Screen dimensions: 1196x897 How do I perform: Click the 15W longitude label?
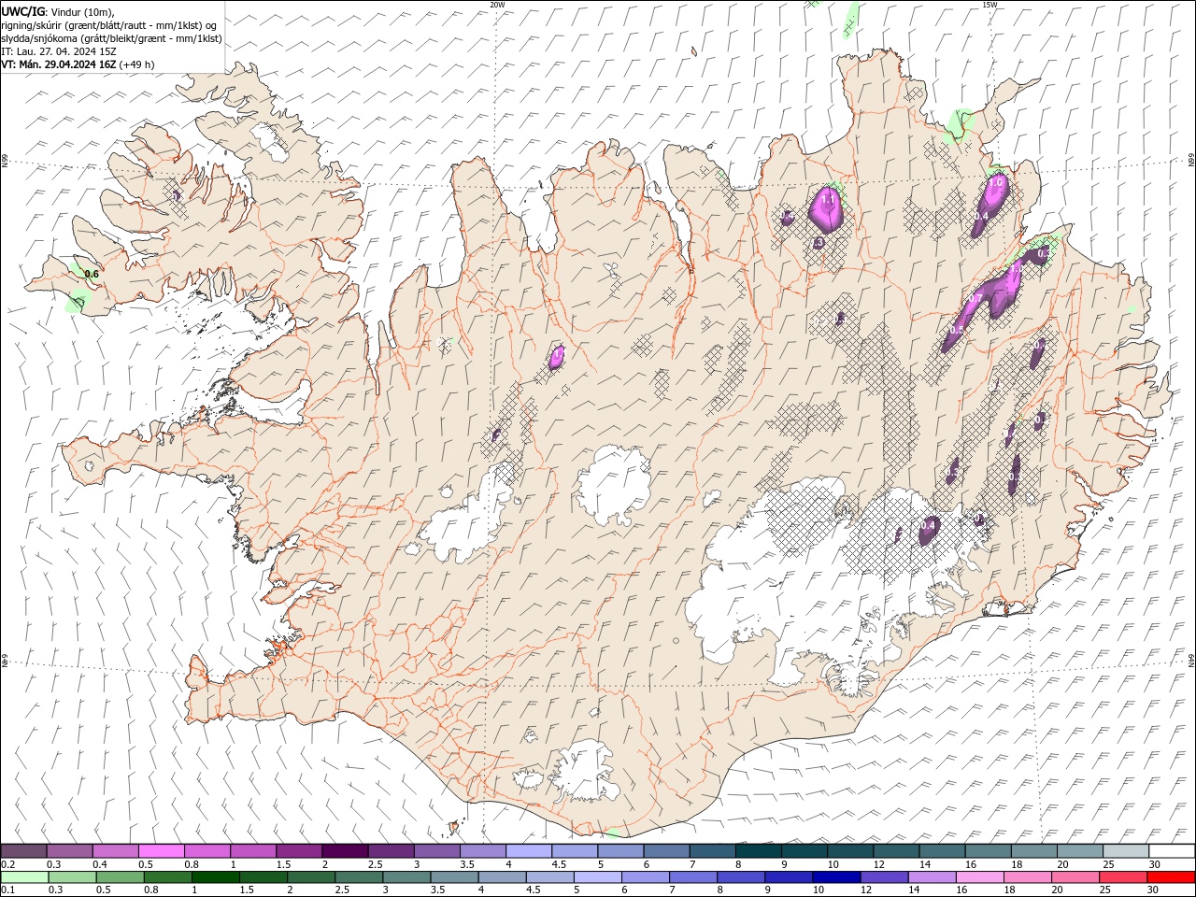990,5
